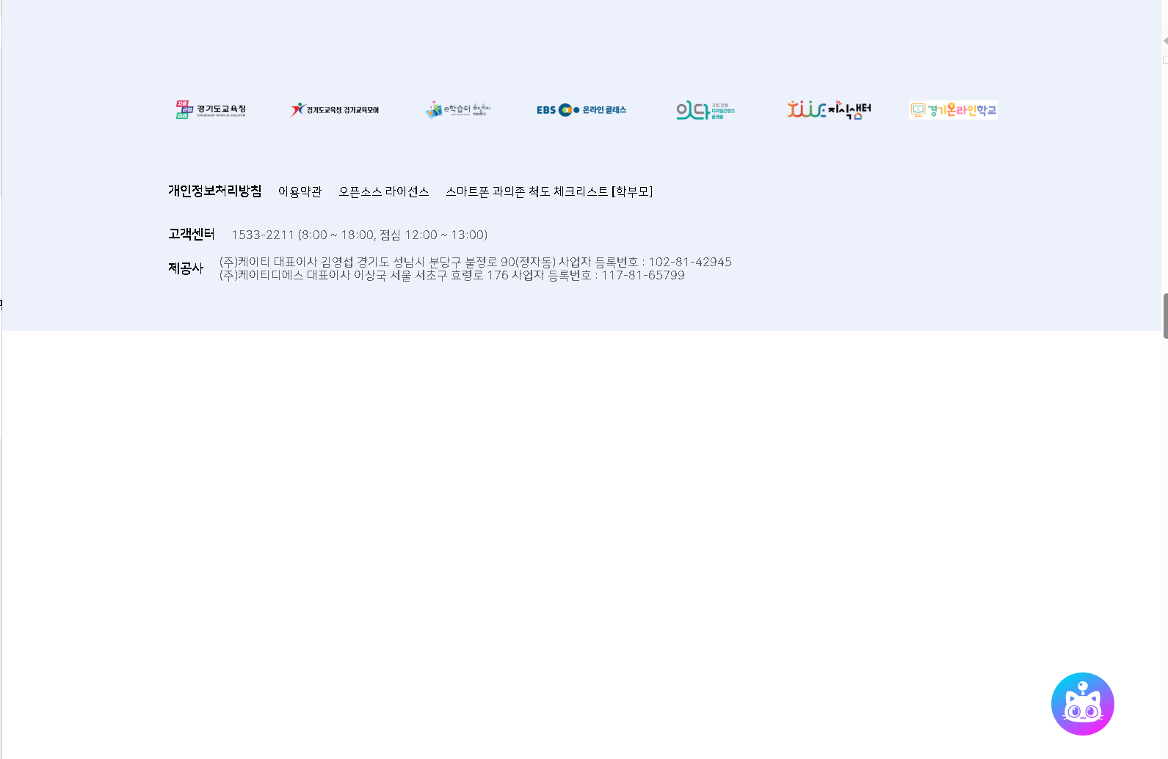View the 이용약관 terms of use

click(300, 191)
